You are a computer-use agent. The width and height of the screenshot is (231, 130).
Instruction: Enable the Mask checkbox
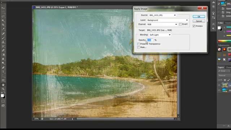(x=139, y=47)
